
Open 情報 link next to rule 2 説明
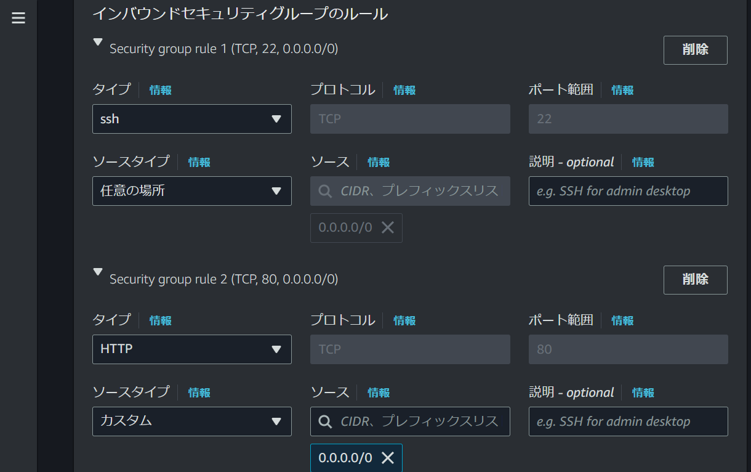643,393
